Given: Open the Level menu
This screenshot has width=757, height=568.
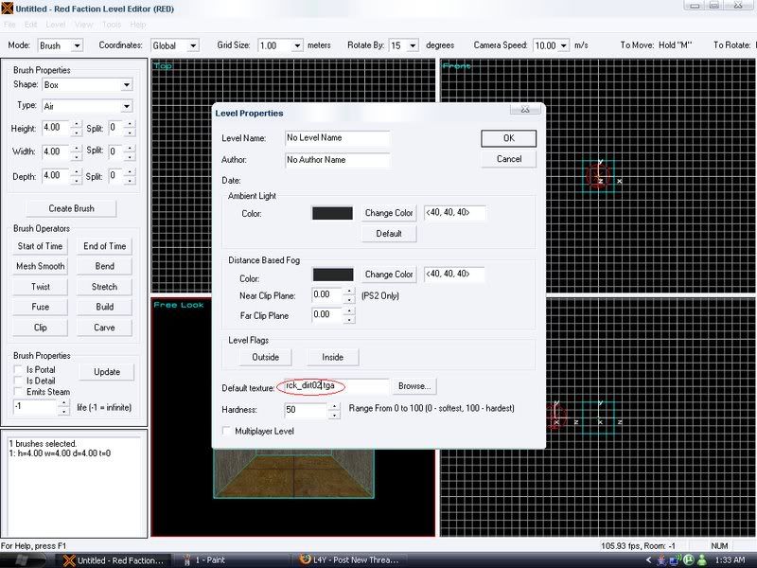Looking at the screenshot, I should coord(56,25).
